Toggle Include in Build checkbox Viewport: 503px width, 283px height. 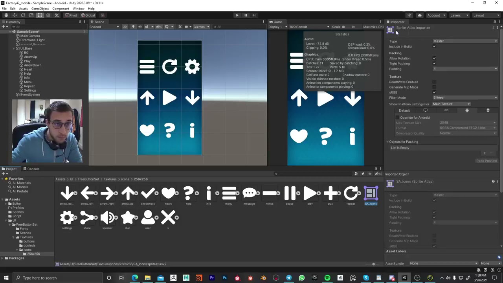(434, 47)
